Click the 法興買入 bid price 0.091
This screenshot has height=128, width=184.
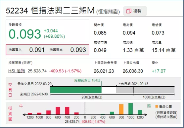click(37, 50)
